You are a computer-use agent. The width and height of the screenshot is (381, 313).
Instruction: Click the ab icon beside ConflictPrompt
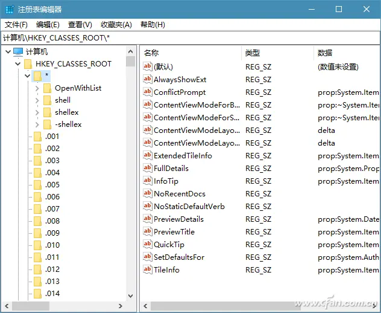coord(148,92)
